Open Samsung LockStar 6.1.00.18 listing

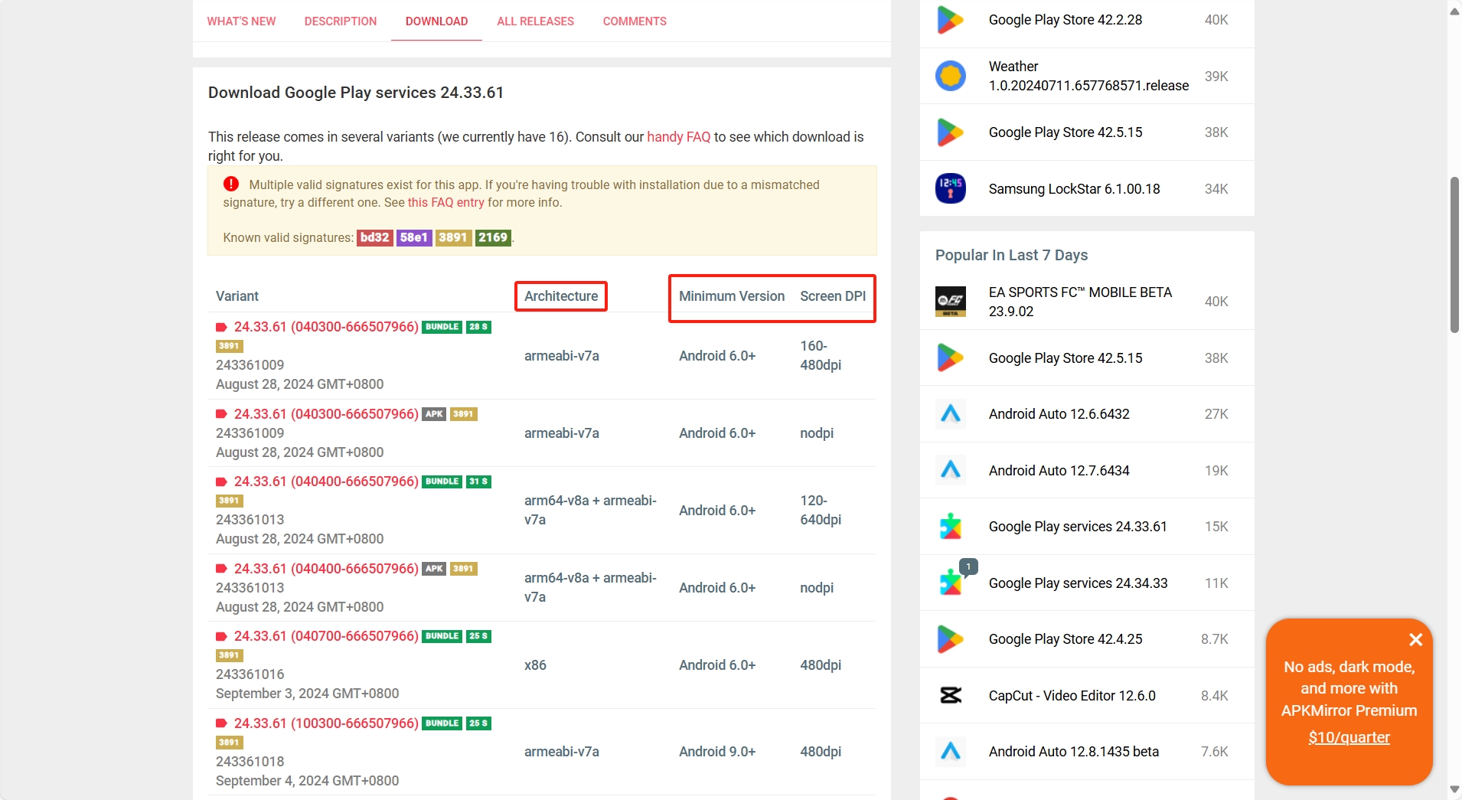click(1074, 189)
